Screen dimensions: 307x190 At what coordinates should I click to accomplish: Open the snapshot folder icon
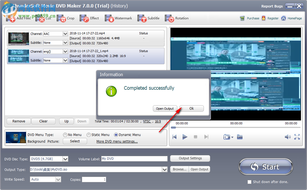pyautogui.click(x=240, y=137)
